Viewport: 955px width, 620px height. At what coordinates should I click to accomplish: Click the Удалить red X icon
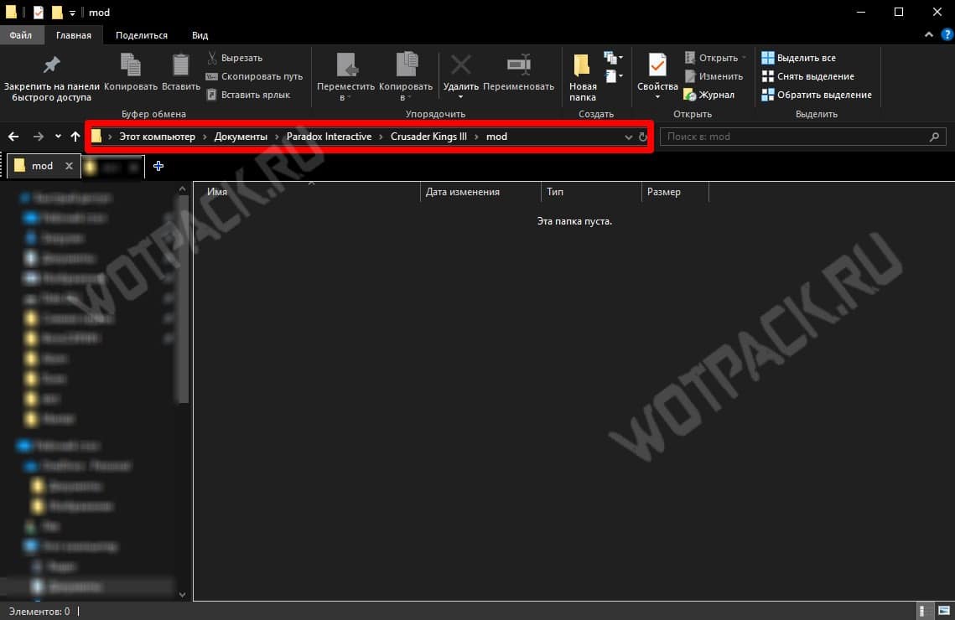click(460, 65)
